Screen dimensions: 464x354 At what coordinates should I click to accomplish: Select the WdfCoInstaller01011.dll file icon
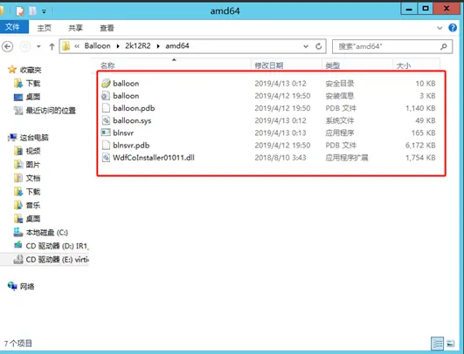(x=106, y=158)
